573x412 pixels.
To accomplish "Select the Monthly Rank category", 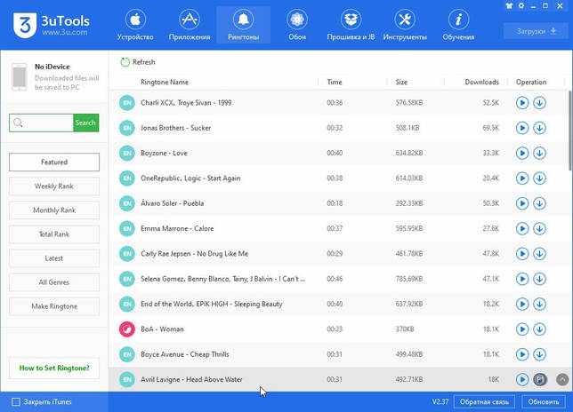I will (x=54, y=210).
